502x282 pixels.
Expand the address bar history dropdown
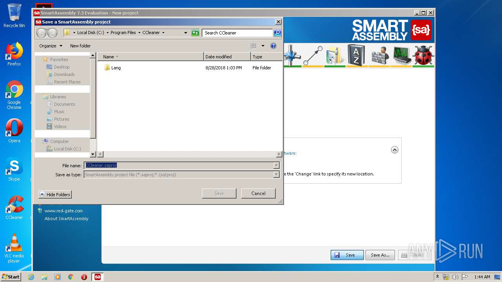click(x=186, y=33)
